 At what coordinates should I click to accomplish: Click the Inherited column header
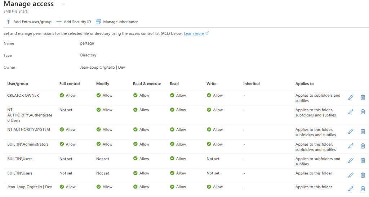pyautogui.click(x=252, y=84)
